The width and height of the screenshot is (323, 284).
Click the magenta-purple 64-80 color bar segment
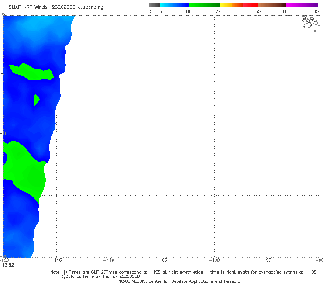click(302, 5)
